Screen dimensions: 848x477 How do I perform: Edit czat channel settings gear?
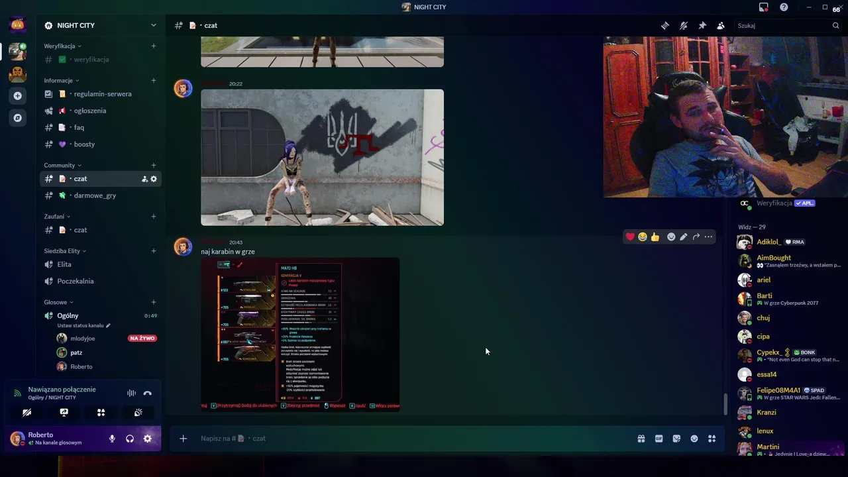(154, 179)
